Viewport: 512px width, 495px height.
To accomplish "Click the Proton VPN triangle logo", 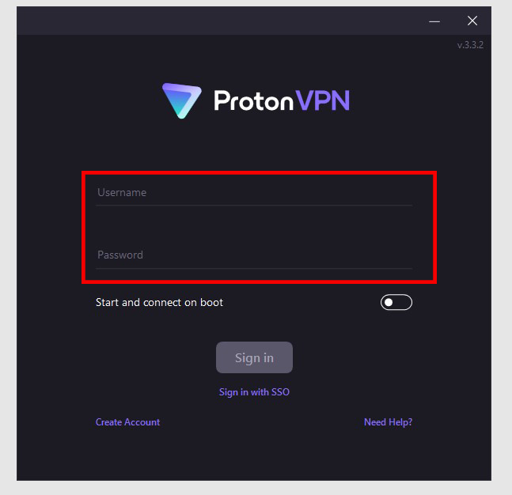I will click(182, 100).
